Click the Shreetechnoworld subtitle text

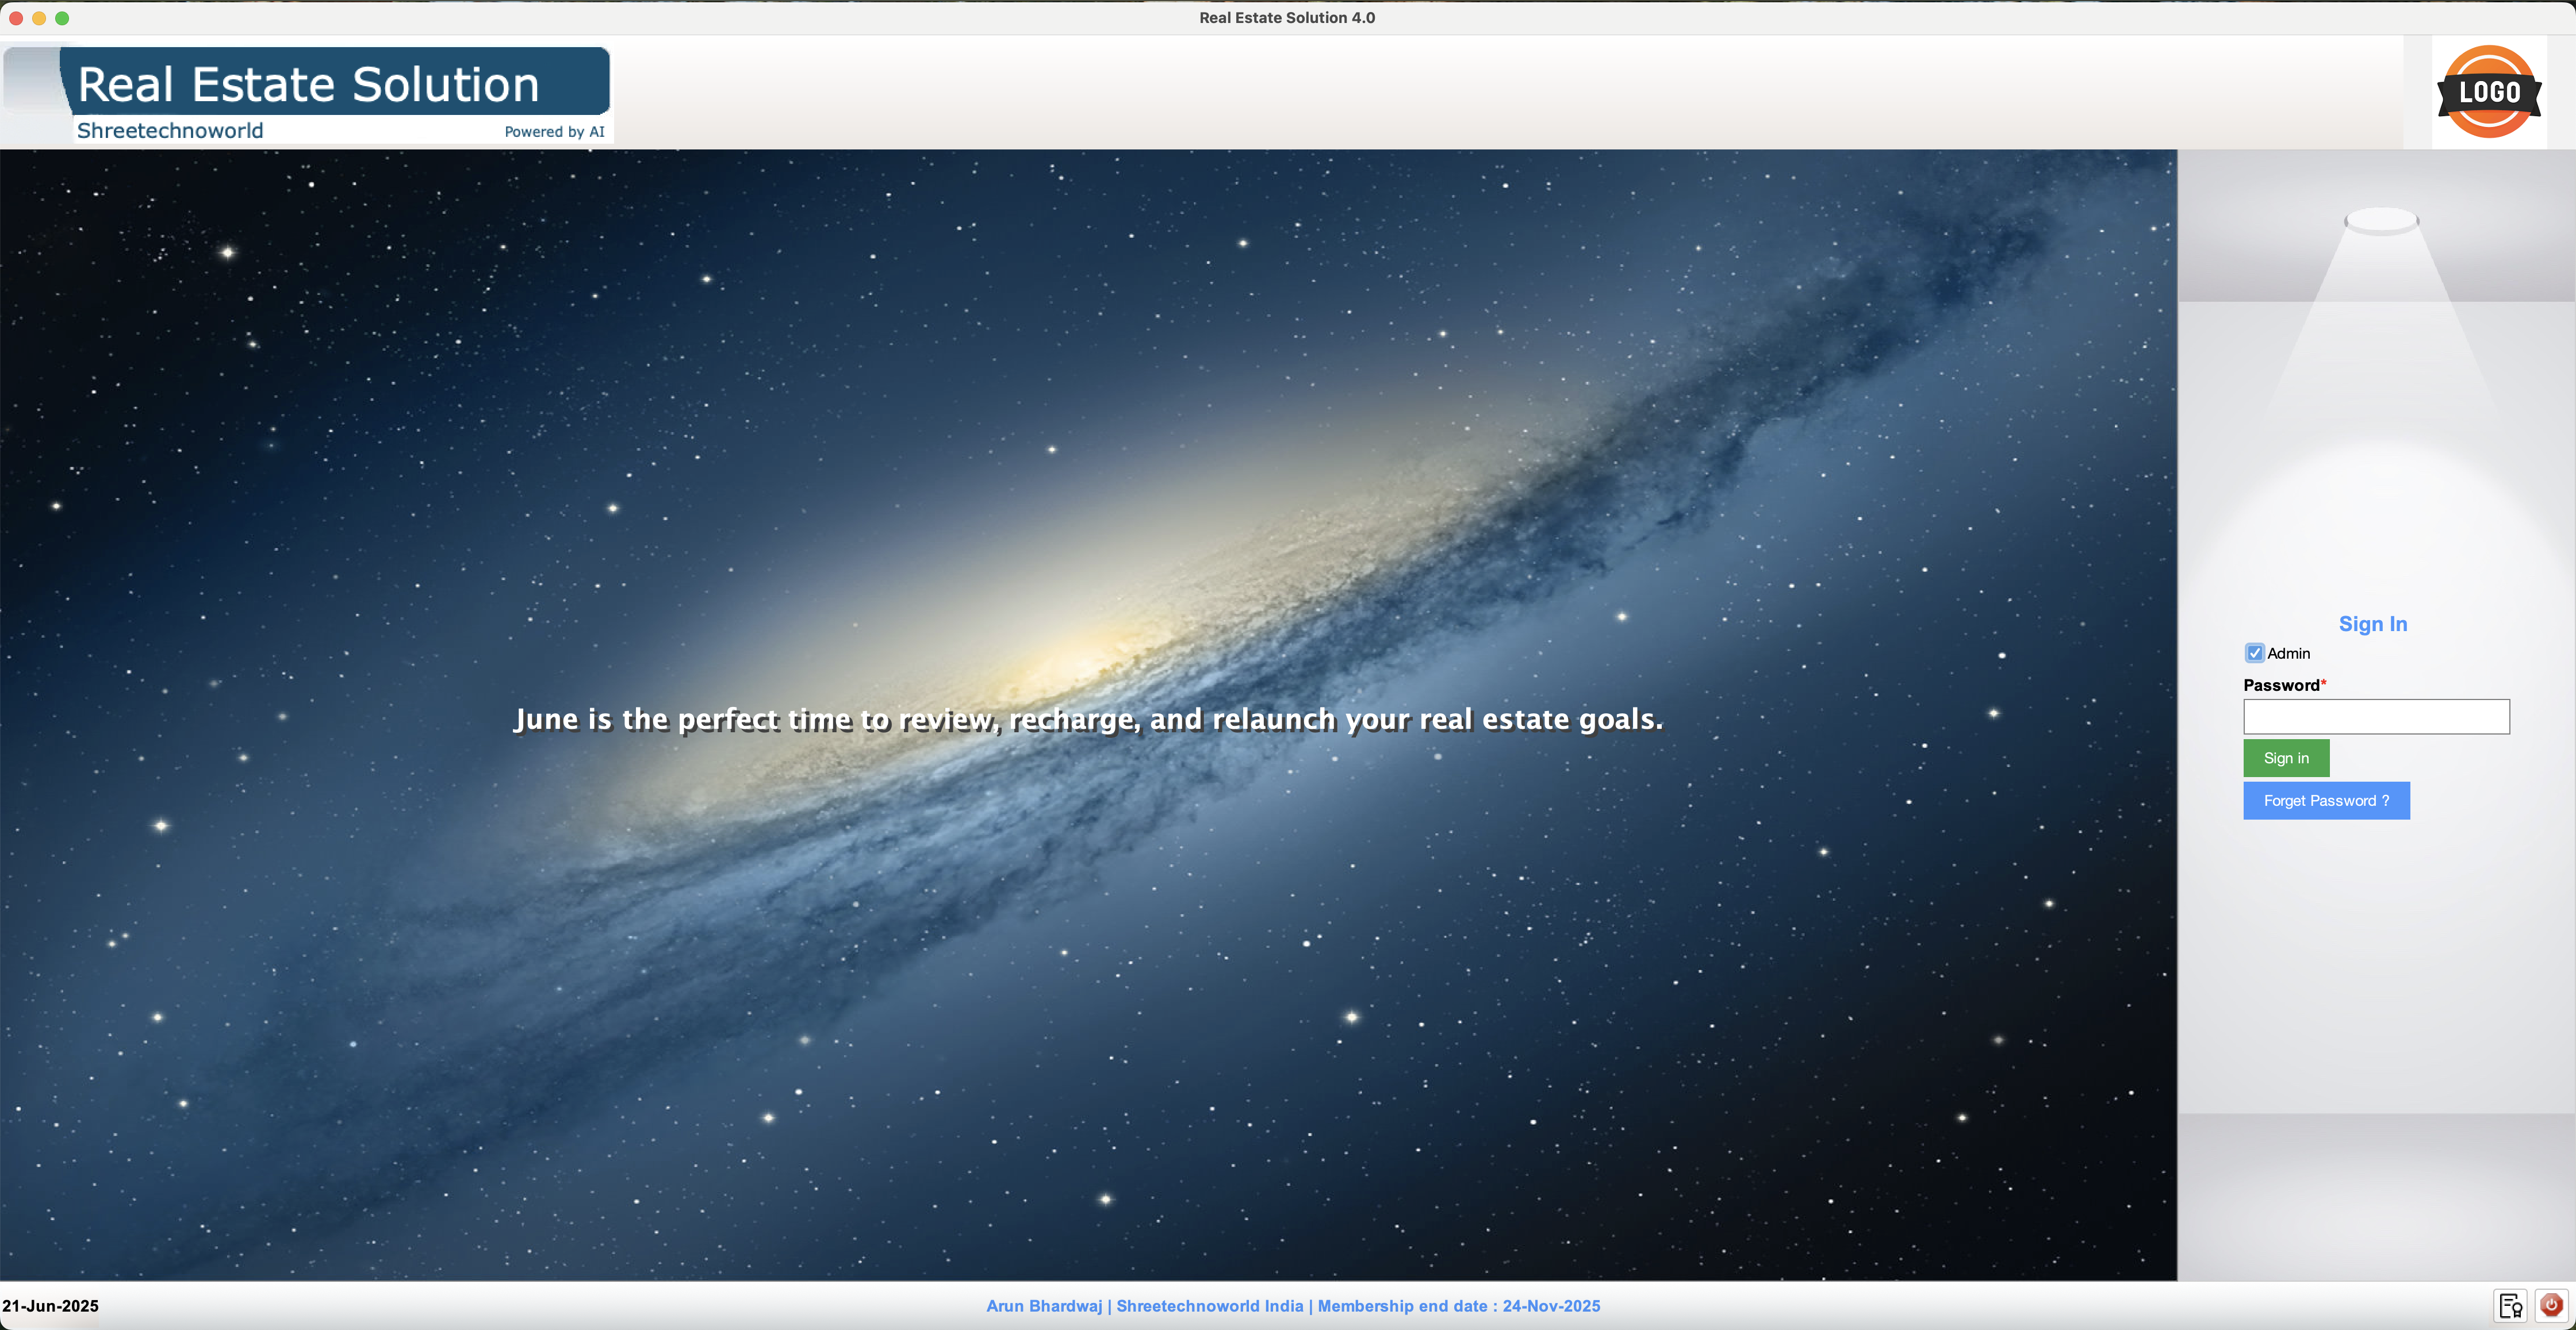[x=170, y=131]
